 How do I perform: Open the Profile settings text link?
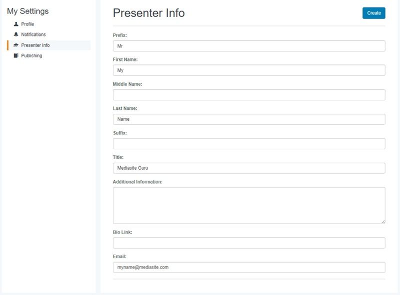pyautogui.click(x=27, y=24)
